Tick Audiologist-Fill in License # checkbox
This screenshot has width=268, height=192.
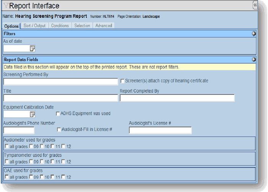[59, 130]
